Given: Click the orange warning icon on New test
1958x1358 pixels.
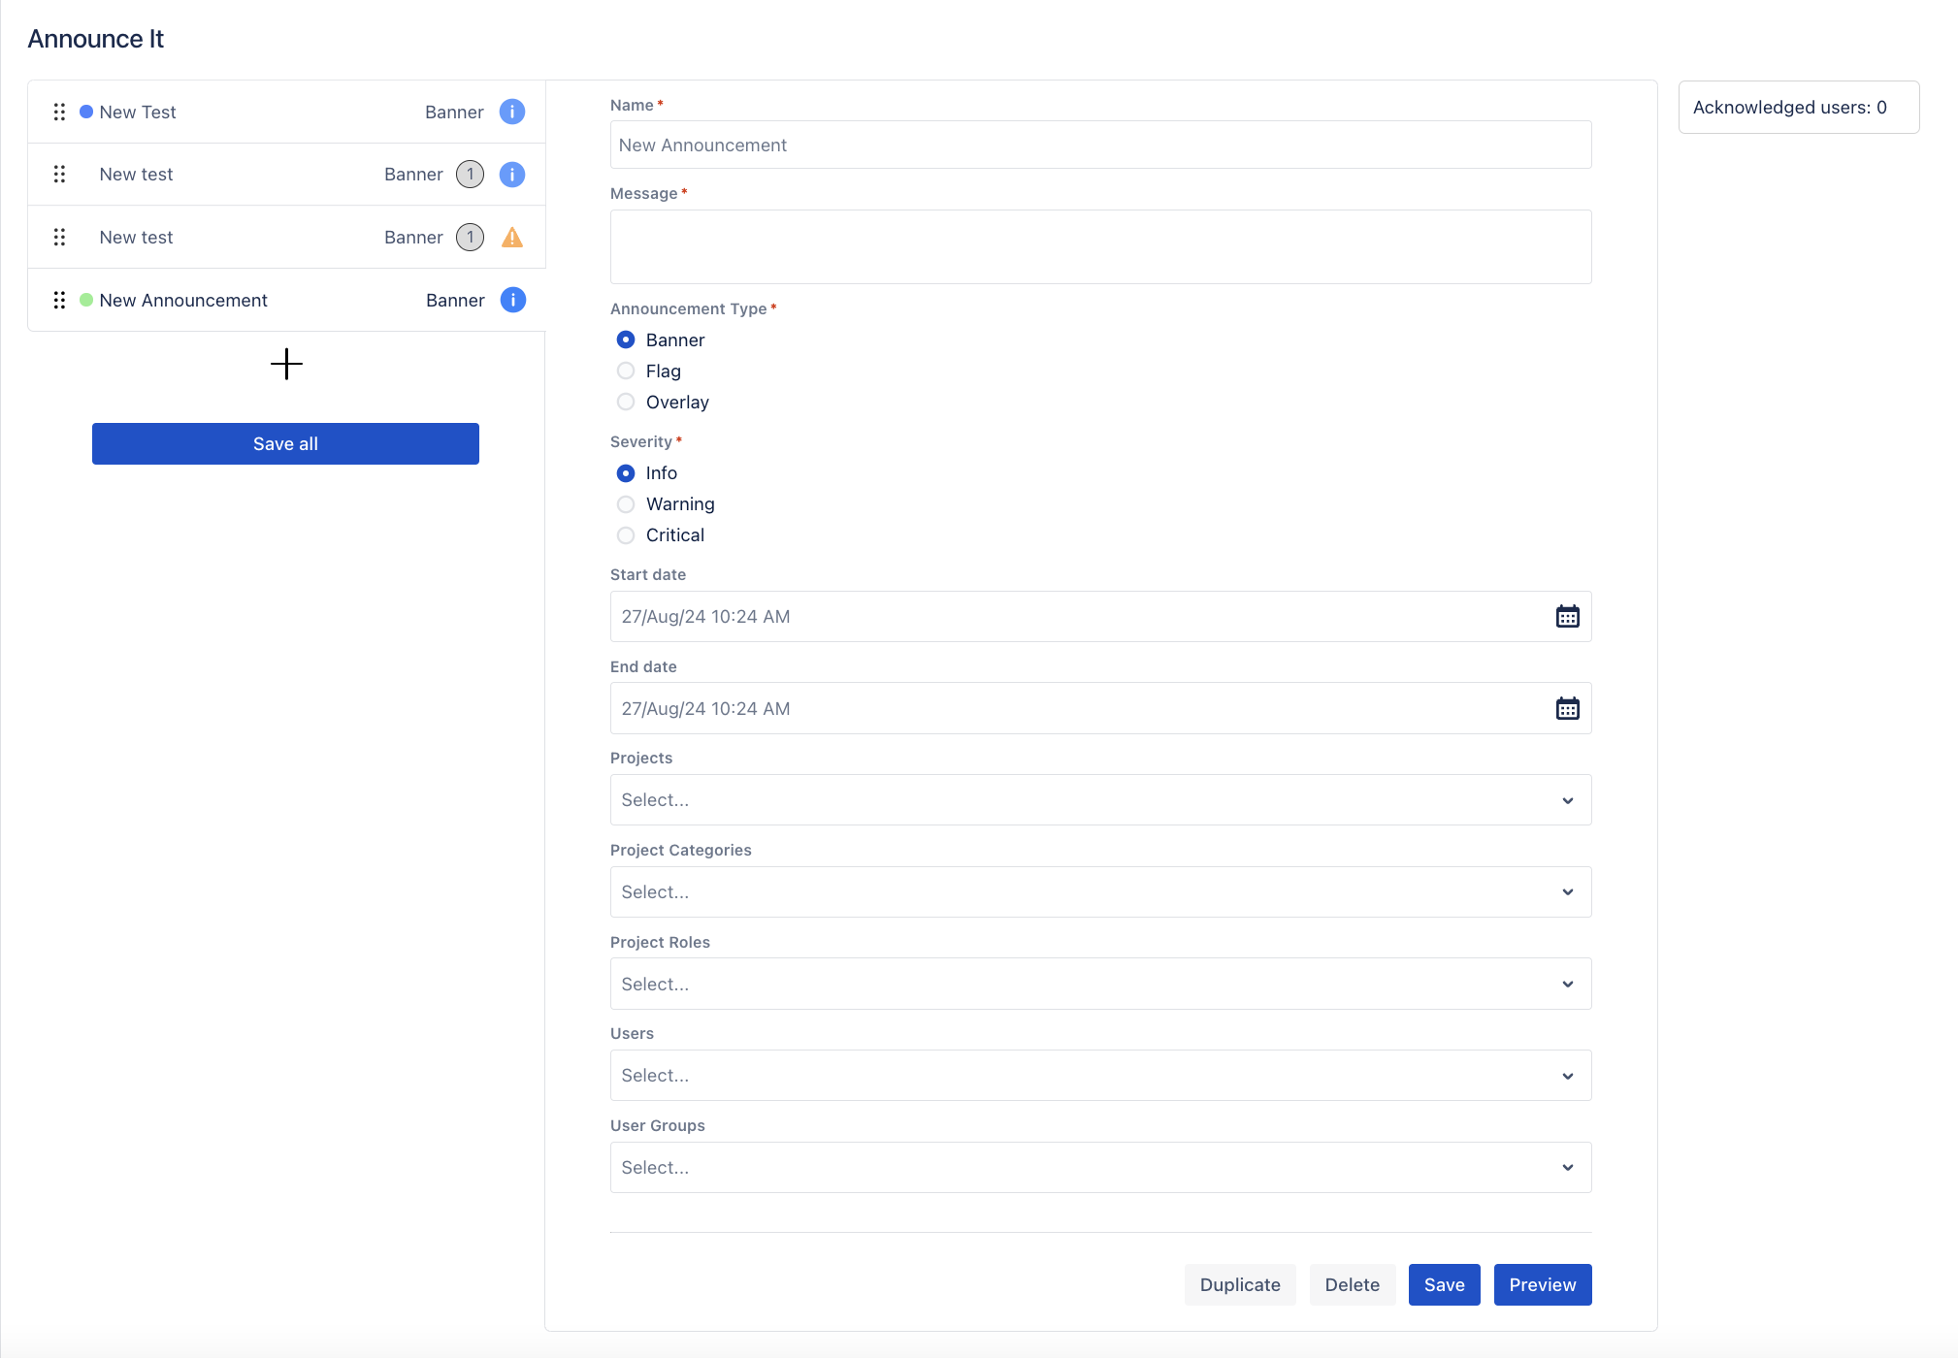Looking at the screenshot, I should [511, 238].
